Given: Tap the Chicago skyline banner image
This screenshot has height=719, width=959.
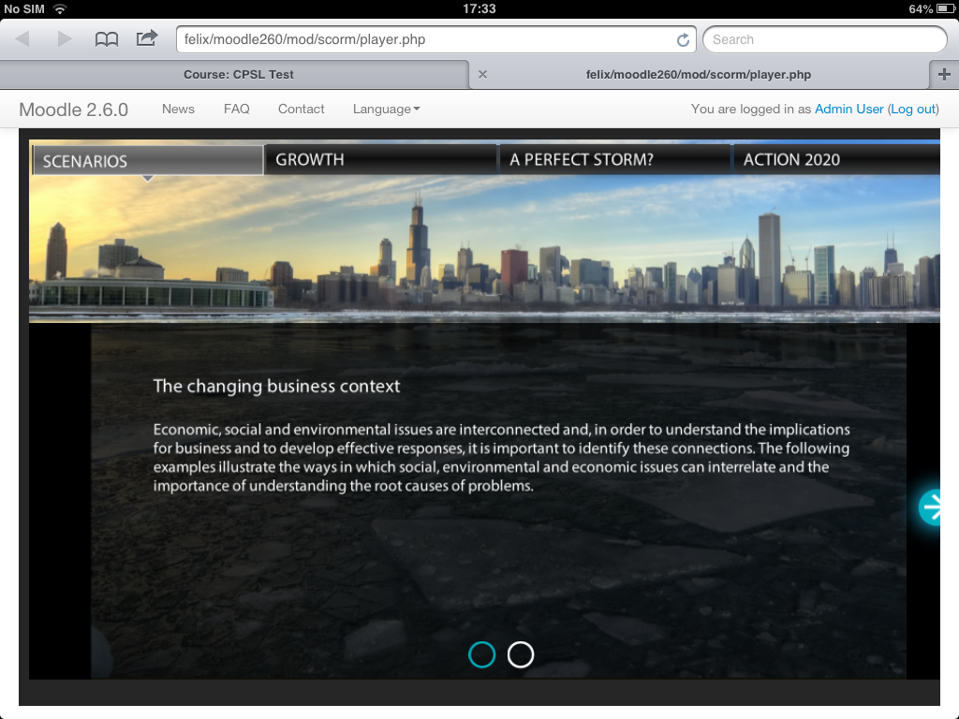Looking at the screenshot, I should coord(484,249).
